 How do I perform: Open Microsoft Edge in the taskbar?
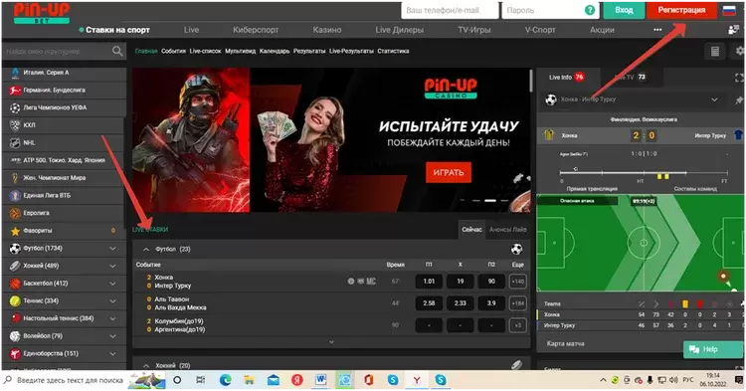coord(225,380)
